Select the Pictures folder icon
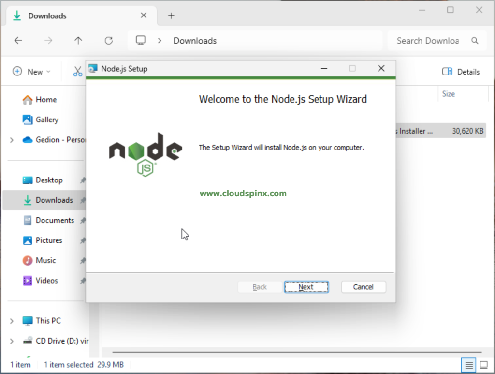This screenshot has height=374, width=495. click(27, 240)
